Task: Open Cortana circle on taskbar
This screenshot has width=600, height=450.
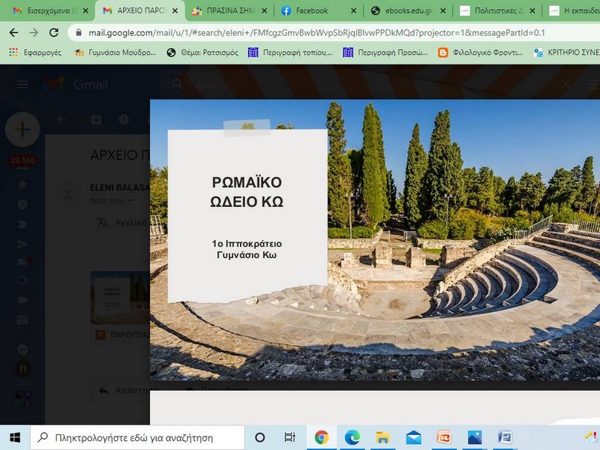Action: coord(259,437)
